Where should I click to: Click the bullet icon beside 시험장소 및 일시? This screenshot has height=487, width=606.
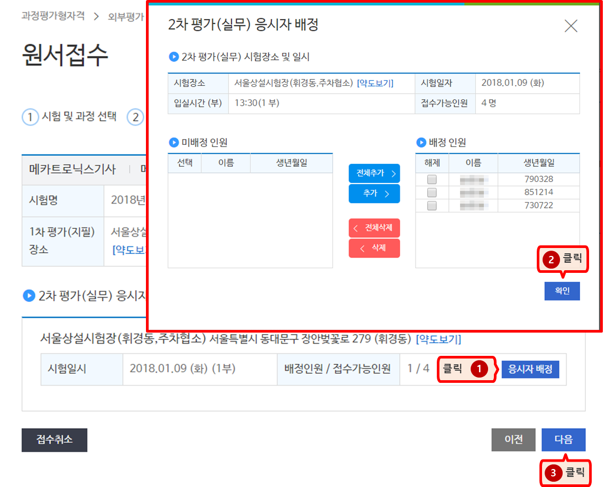[174, 57]
